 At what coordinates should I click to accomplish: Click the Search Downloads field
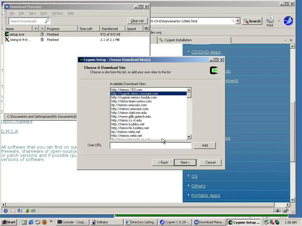point(27,21)
